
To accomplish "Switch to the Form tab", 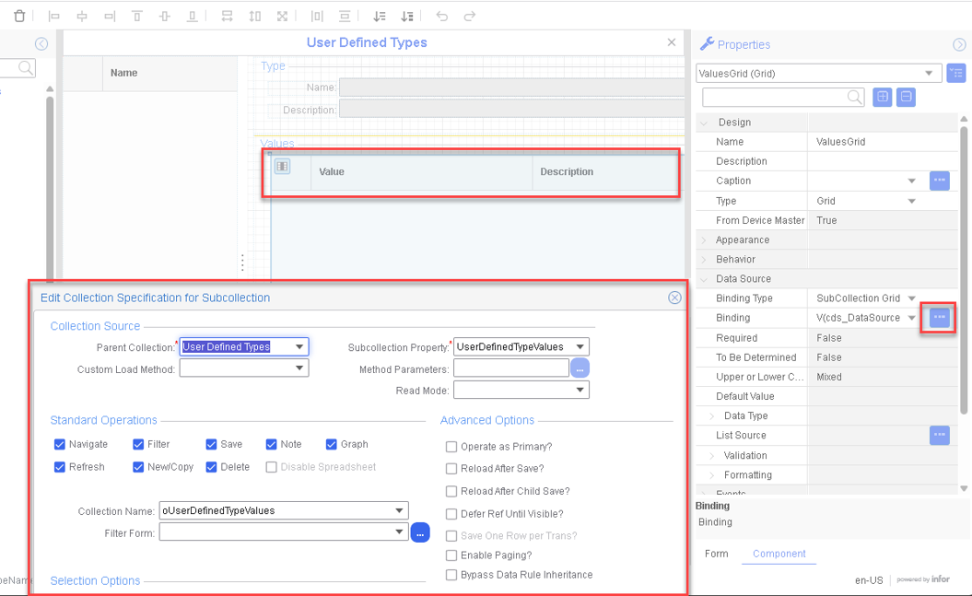I will click(716, 554).
